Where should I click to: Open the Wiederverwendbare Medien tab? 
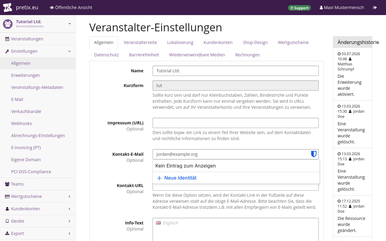click(x=197, y=55)
